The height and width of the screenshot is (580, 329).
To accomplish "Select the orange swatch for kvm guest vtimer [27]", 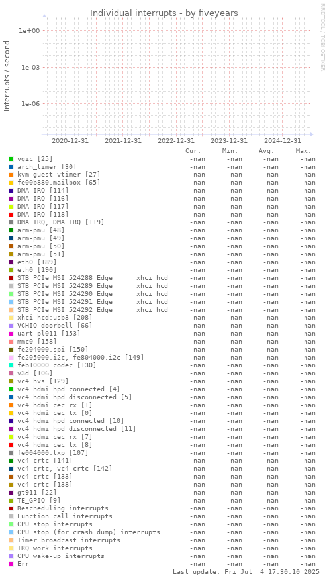I will click(11, 175).
